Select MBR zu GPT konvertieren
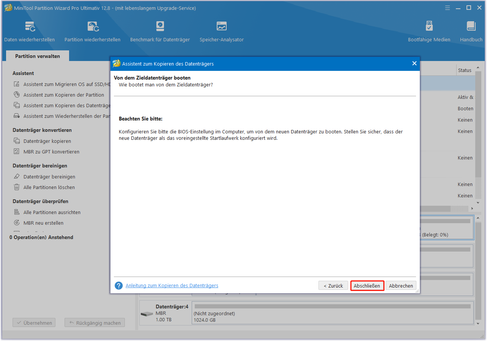This screenshot has width=487, height=341. (51, 152)
